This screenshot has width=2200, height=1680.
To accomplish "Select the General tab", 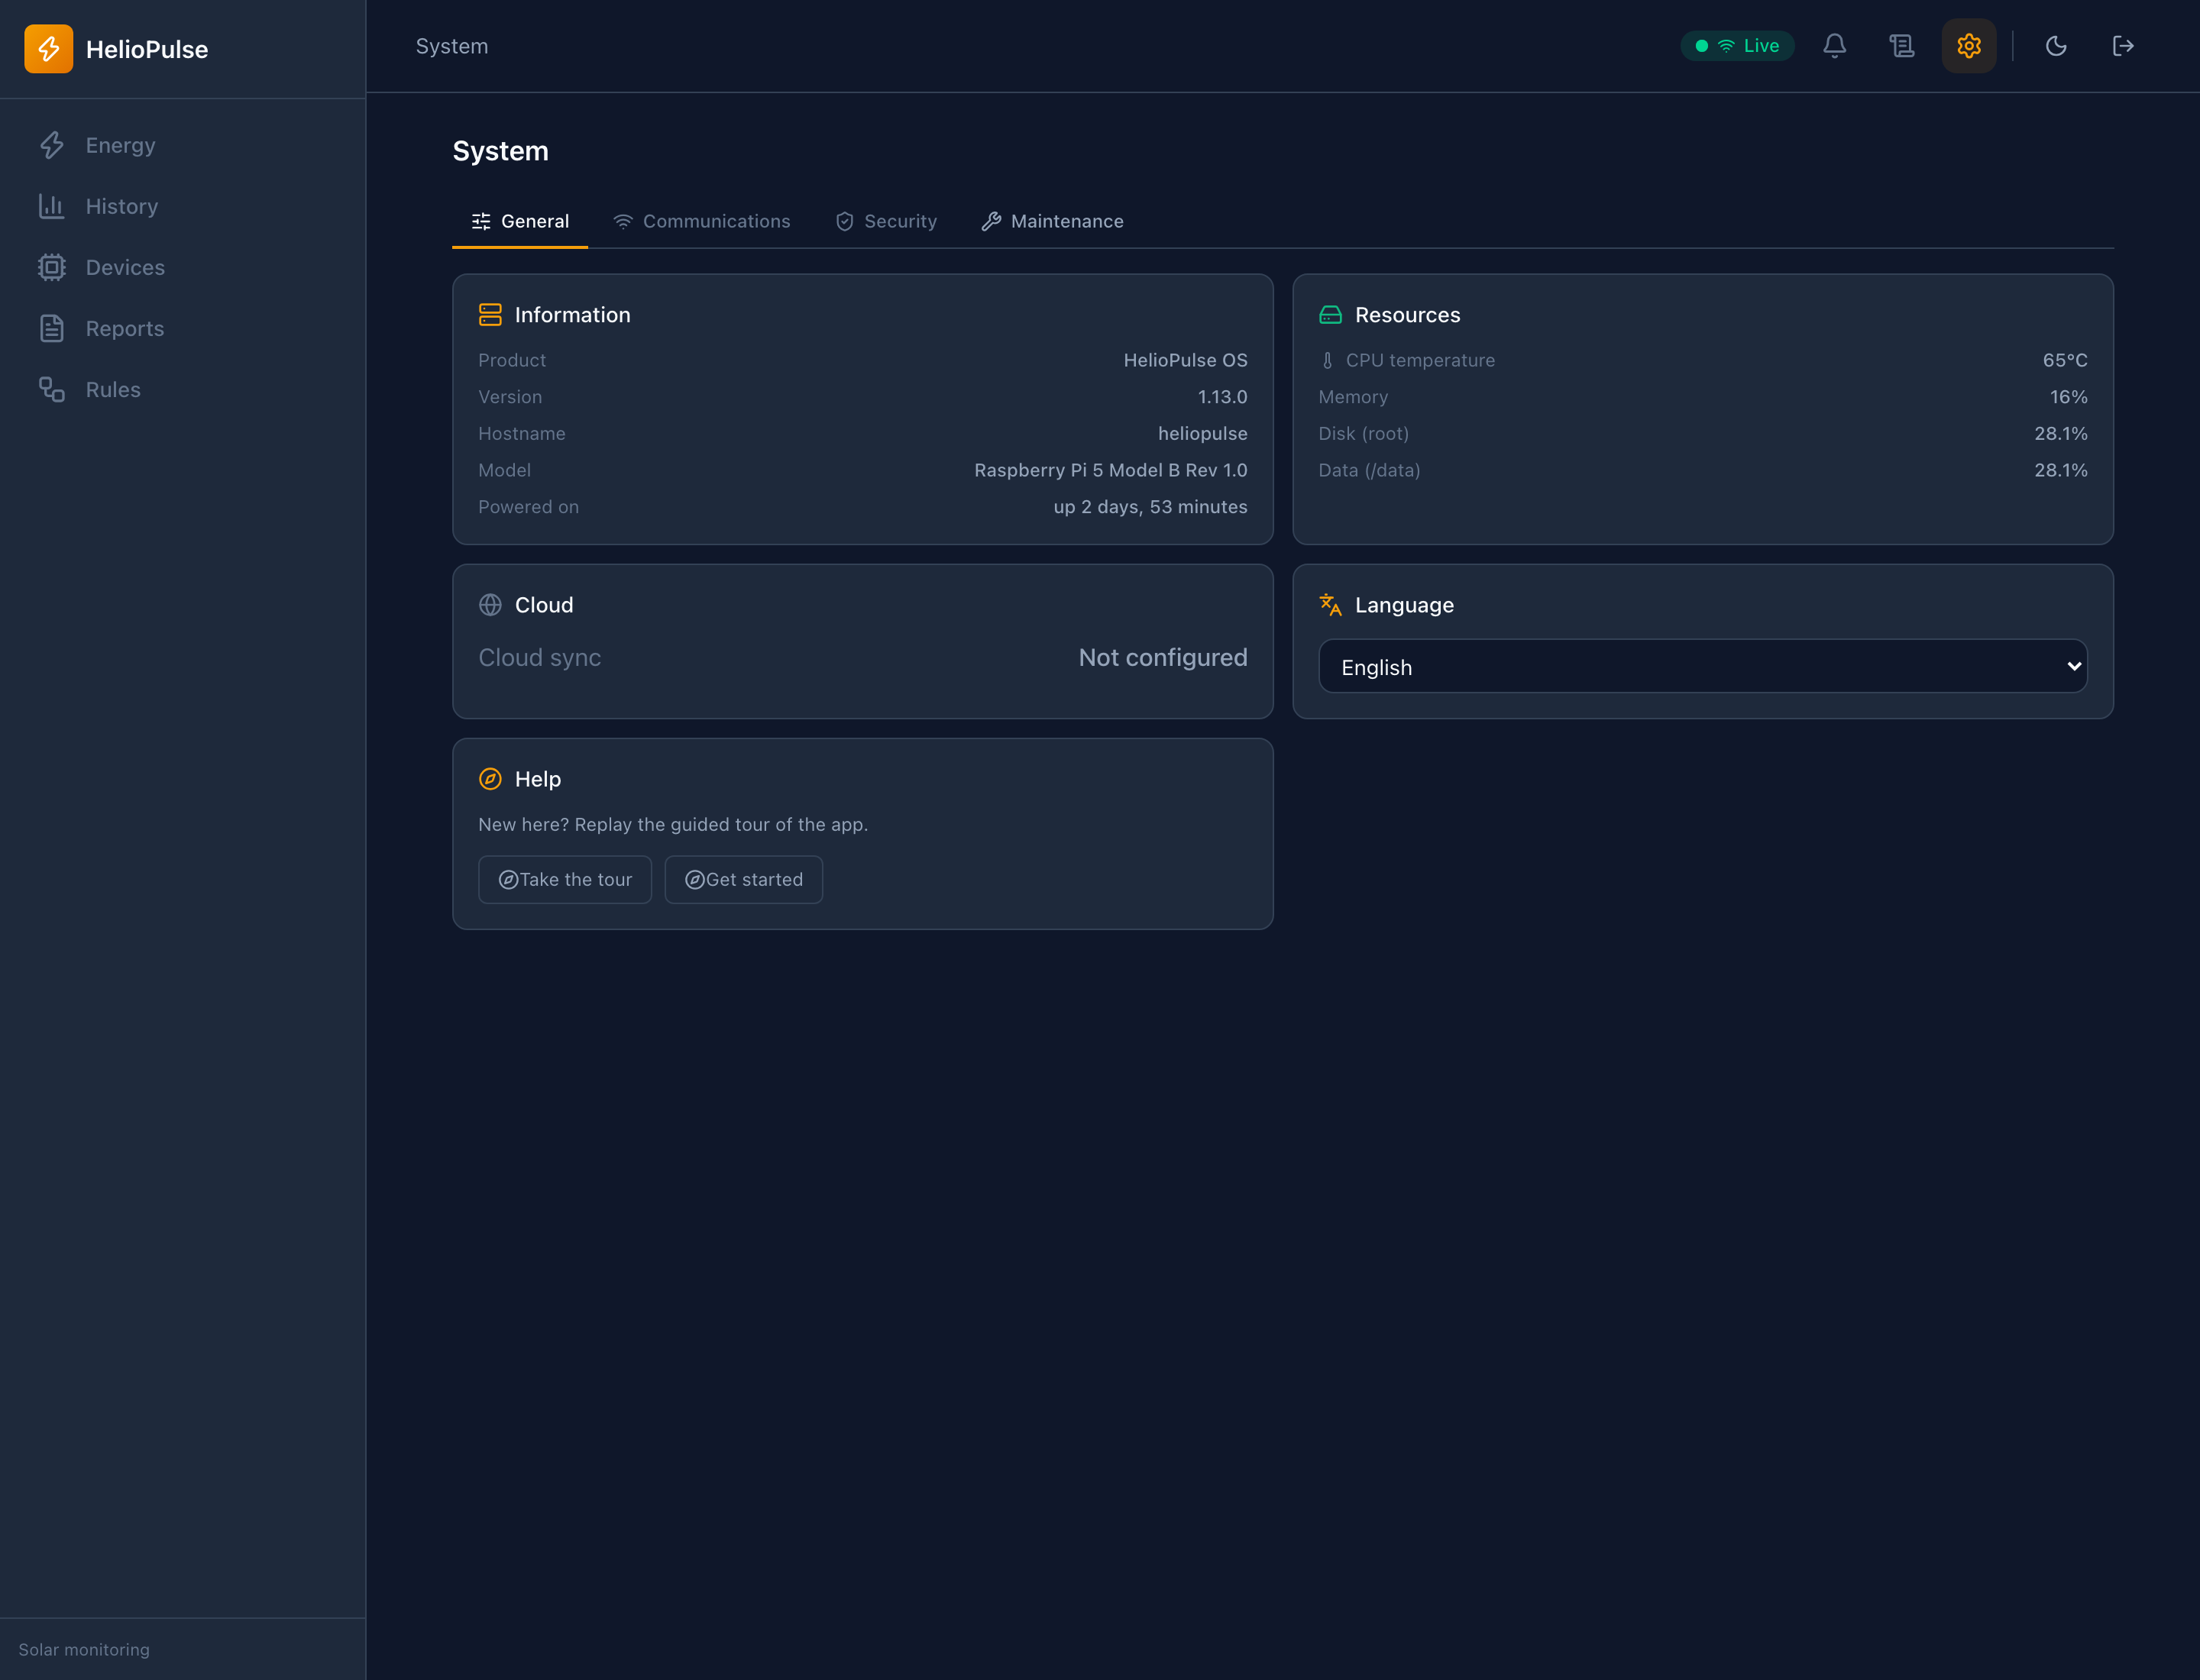I will tap(520, 221).
